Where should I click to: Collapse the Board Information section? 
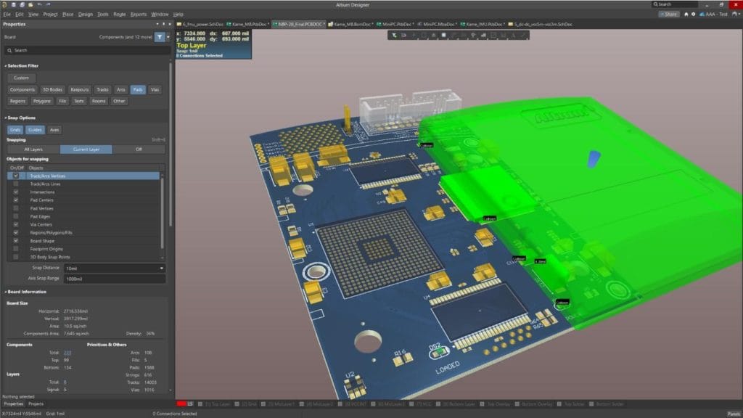click(5, 291)
